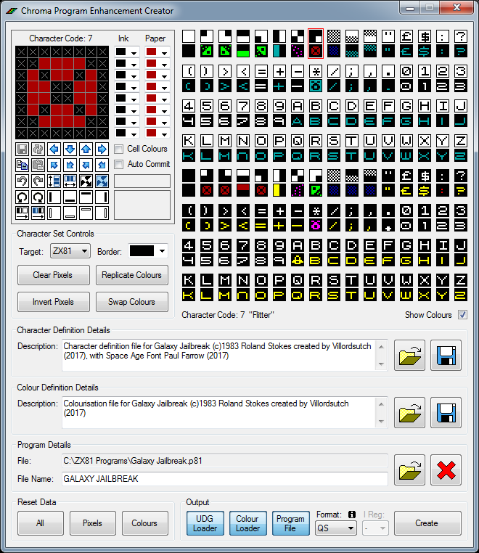Click the black four-arrow invert icon
This screenshot has height=553, width=479.
(86, 181)
